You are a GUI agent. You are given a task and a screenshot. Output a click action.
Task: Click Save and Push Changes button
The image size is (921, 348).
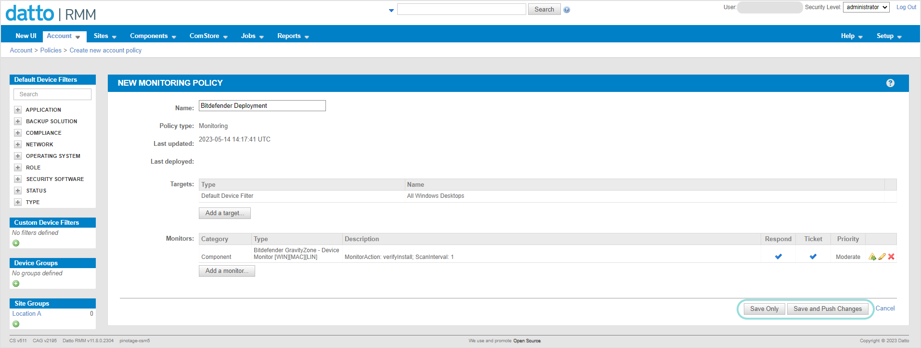point(827,309)
